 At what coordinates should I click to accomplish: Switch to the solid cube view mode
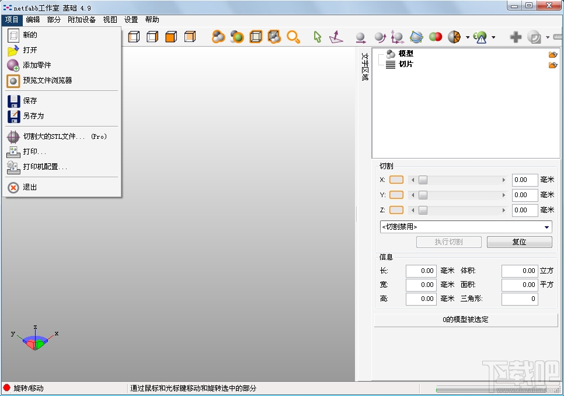coord(170,36)
